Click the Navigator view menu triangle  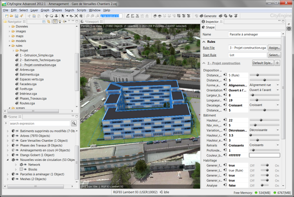[x=69, y=21]
